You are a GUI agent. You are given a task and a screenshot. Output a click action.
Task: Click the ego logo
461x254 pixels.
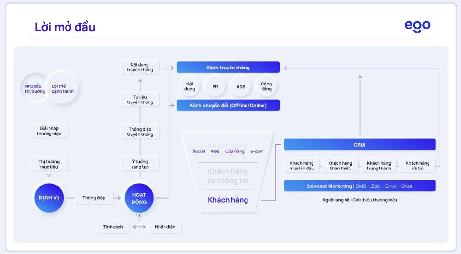tap(417, 26)
